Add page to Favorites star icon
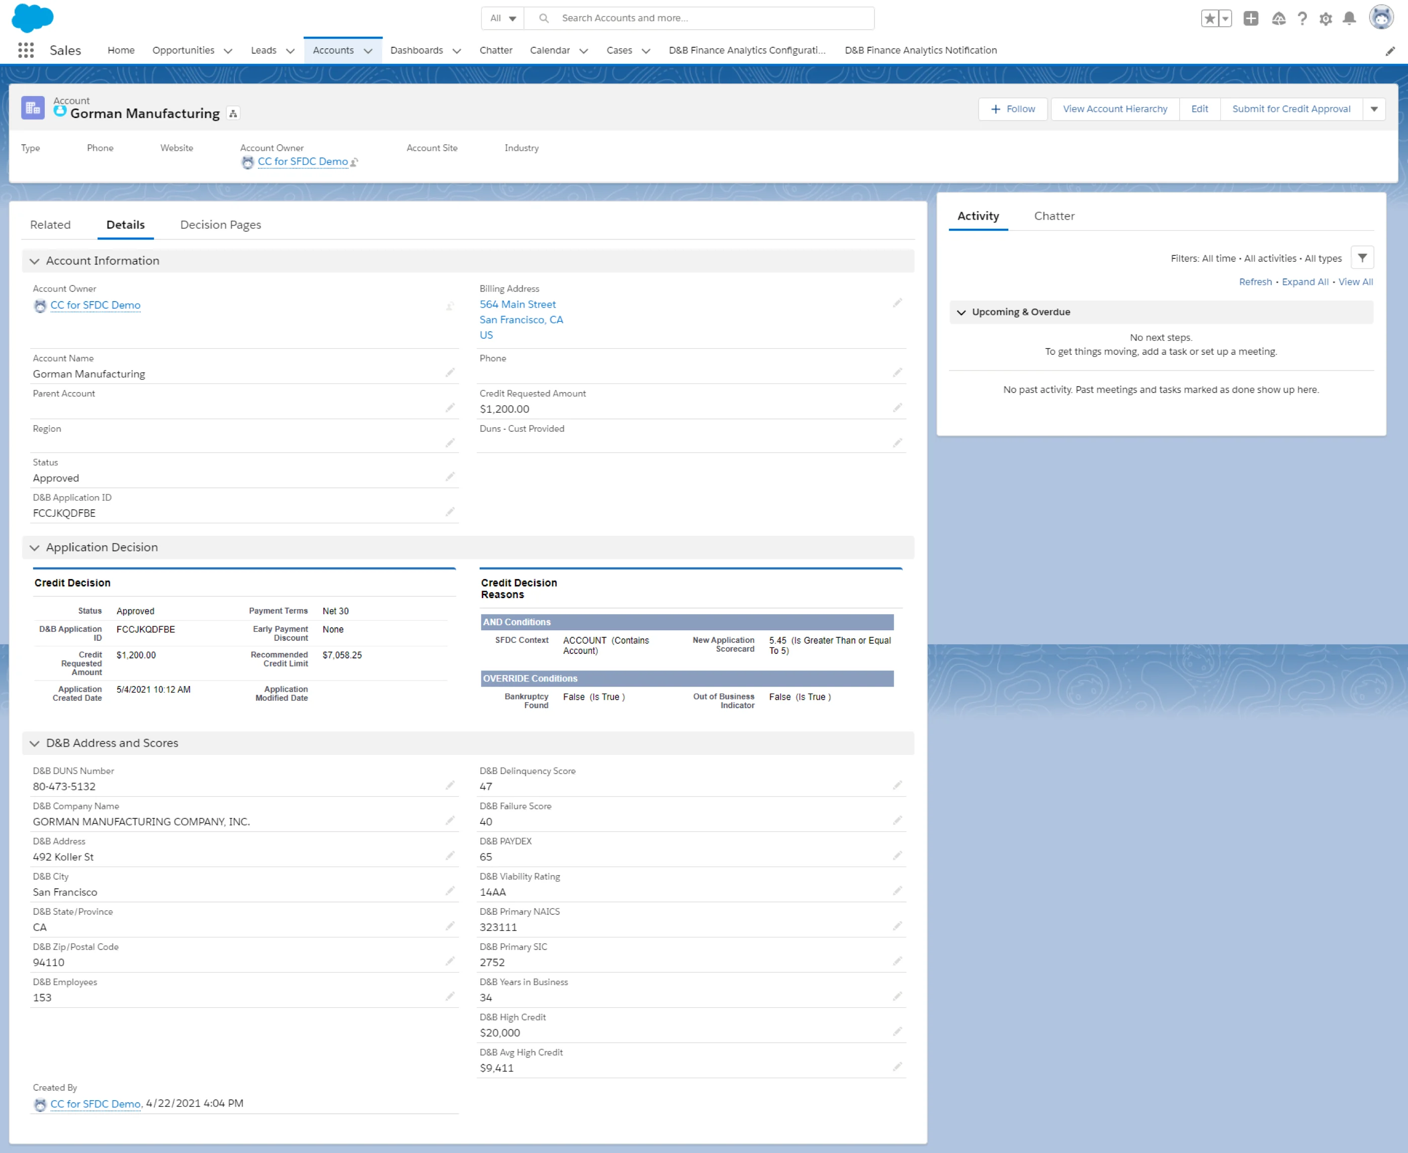 (1209, 19)
